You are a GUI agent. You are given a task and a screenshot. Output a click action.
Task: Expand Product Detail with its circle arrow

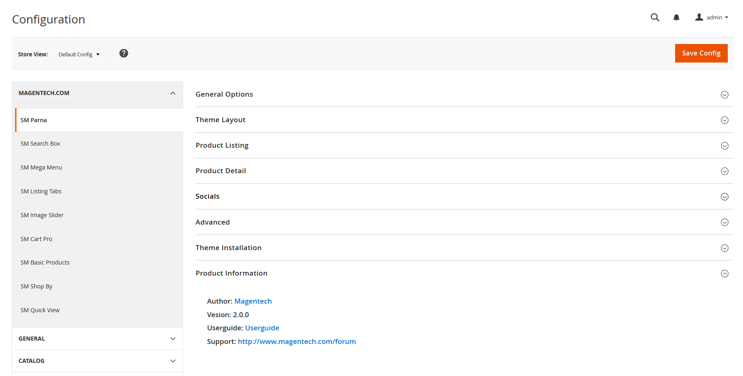coord(724,171)
